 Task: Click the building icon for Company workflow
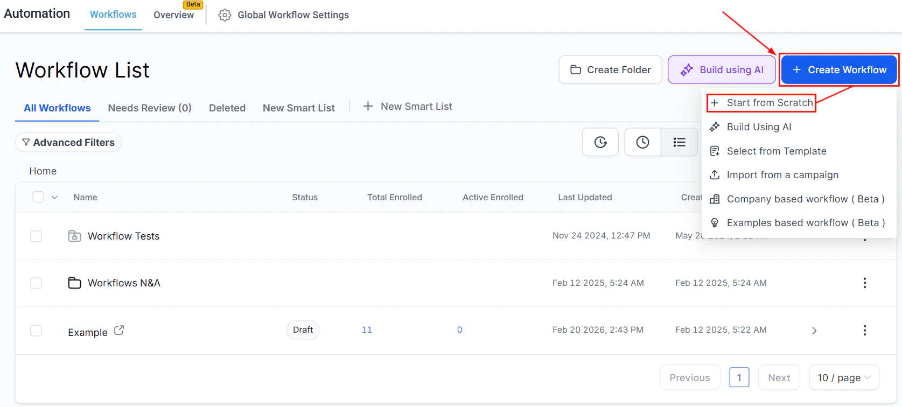[715, 199]
